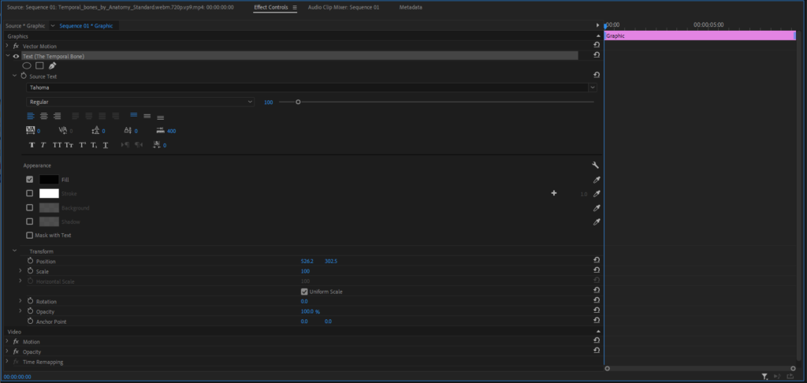This screenshot has width=807, height=383.
Task: Apply Underline style
Action: tap(106, 145)
